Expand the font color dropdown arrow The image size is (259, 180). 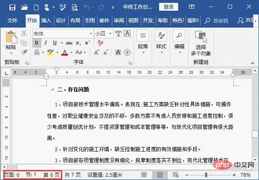tap(72, 53)
